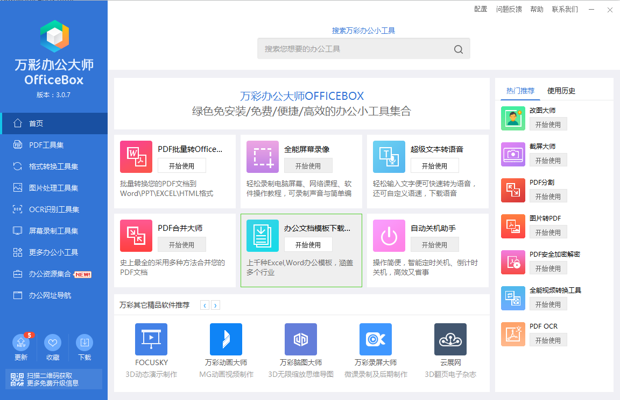This screenshot has height=400, width=620.
Task: Click 开始使用 under PDF安全加密解密
Action: click(548, 268)
